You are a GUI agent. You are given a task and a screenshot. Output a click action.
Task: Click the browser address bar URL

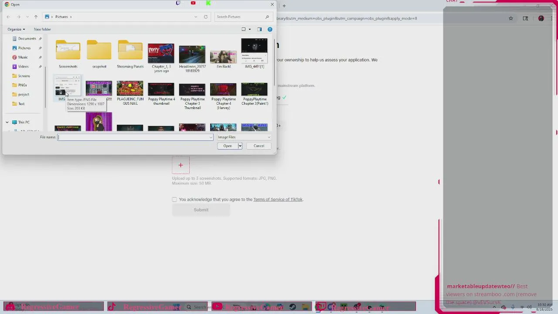pyautogui.click(x=347, y=18)
